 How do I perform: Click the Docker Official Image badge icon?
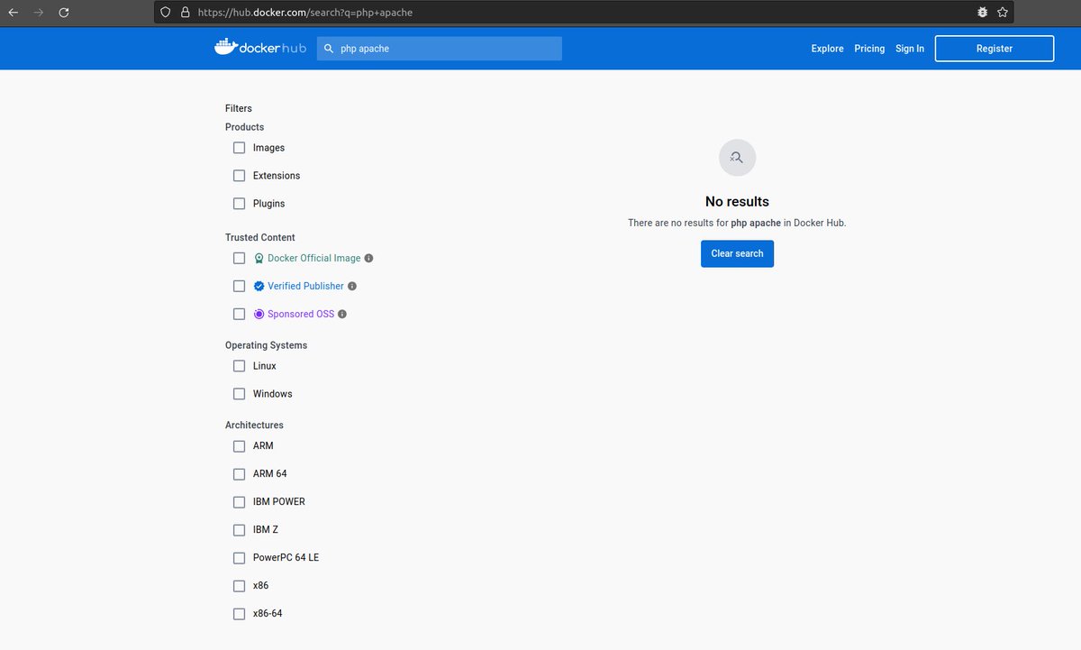(259, 258)
